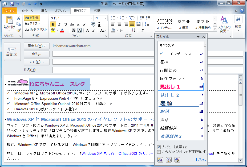Apply subscript X2 formatting
Viewport: 247px width, 167px height.
click(78, 24)
